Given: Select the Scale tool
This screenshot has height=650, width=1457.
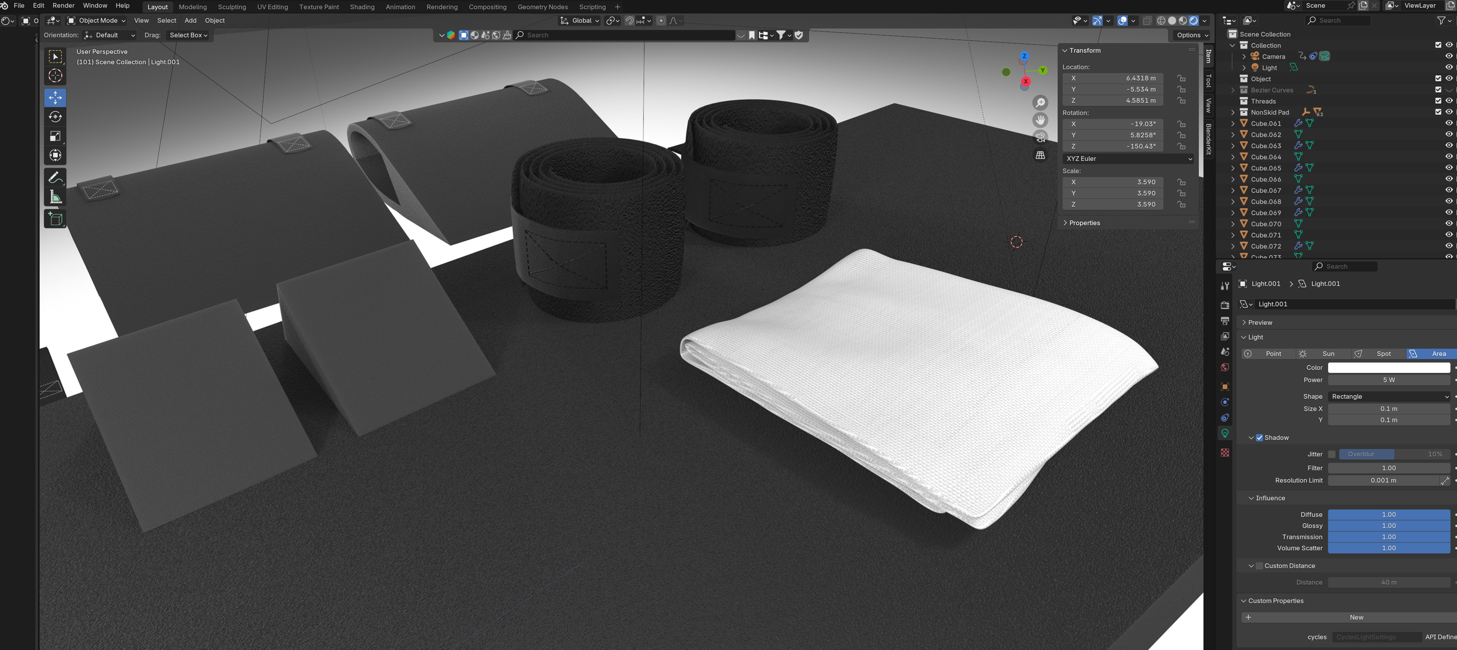Looking at the screenshot, I should [x=55, y=136].
